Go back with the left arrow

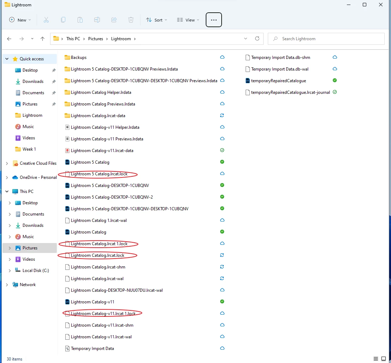(9, 39)
